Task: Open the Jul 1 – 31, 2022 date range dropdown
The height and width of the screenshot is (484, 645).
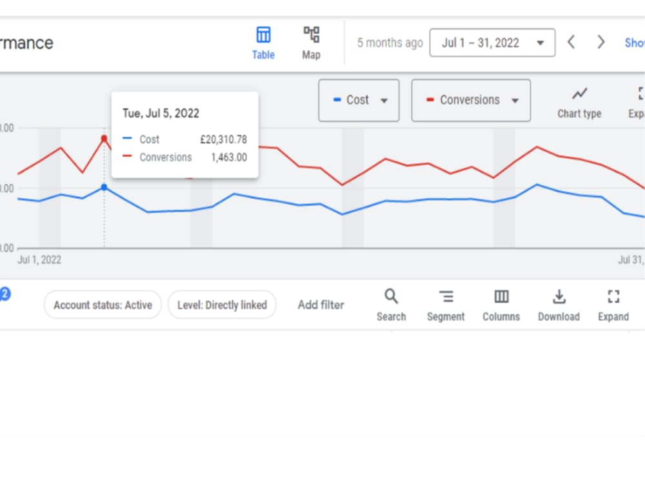Action: coord(492,43)
